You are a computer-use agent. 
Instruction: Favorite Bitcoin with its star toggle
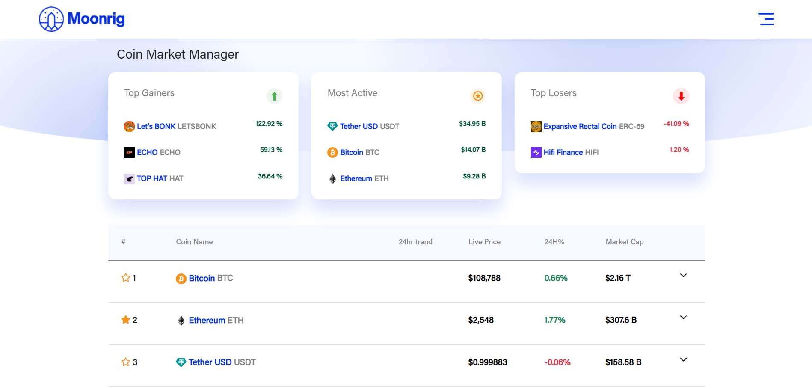pyautogui.click(x=125, y=278)
